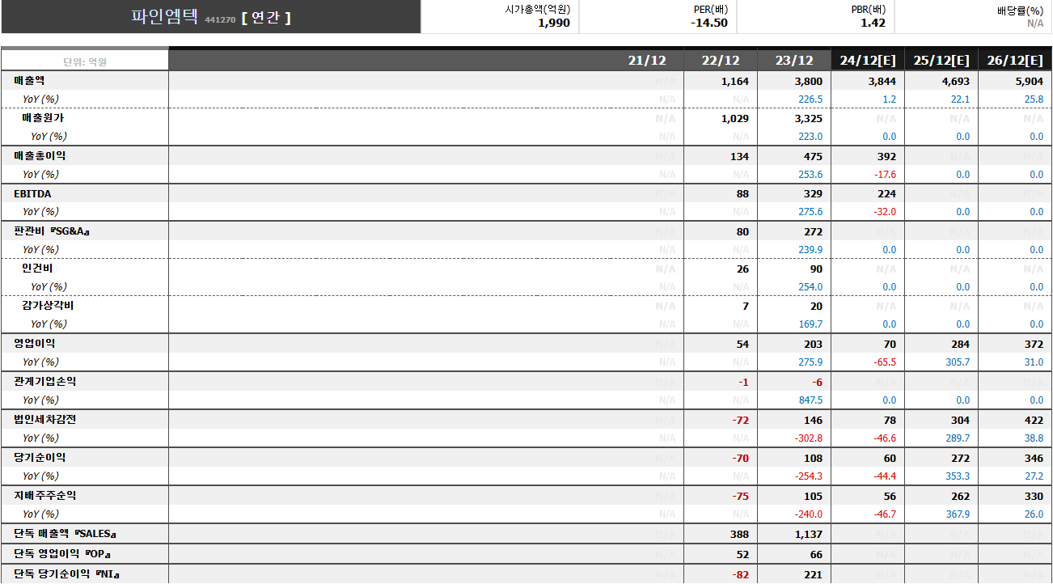The width and height of the screenshot is (1053, 584).
Task: Click the 판관비 SG&A row label
Action: [x=51, y=231]
